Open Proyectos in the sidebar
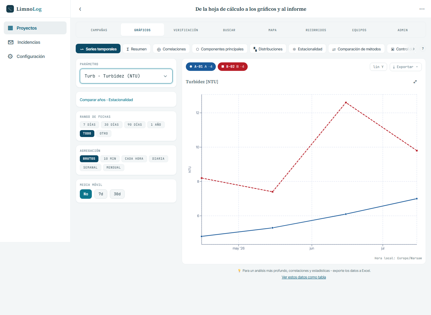 (35, 28)
